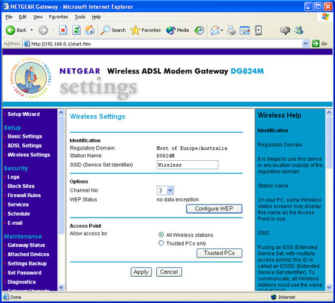Open the Media globe icon

[x=170, y=30]
